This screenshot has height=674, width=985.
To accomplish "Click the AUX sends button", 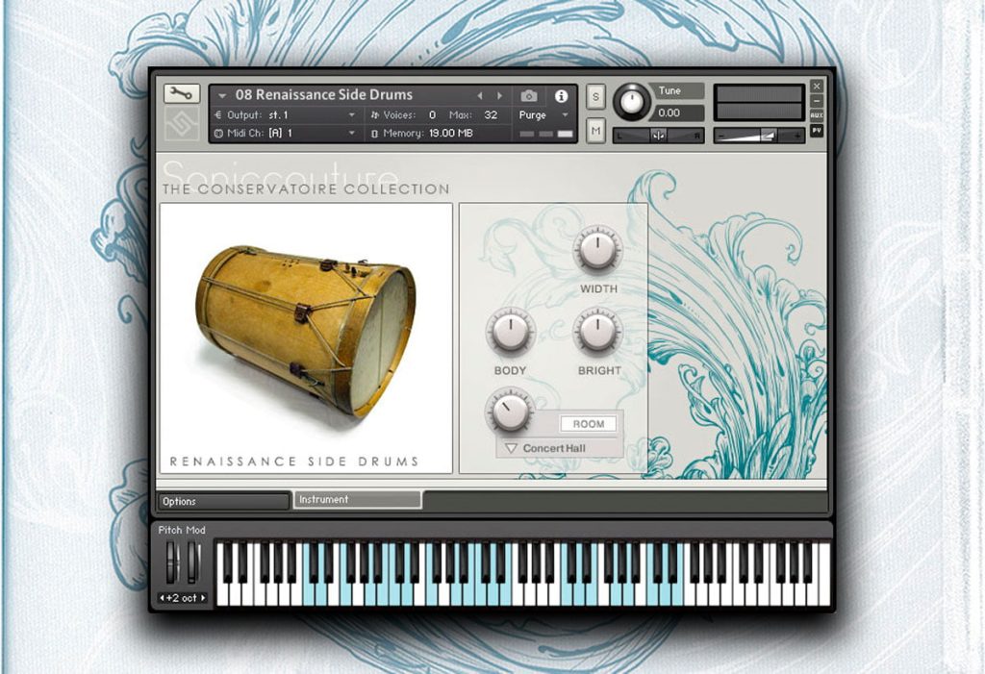I will [x=816, y=115].
